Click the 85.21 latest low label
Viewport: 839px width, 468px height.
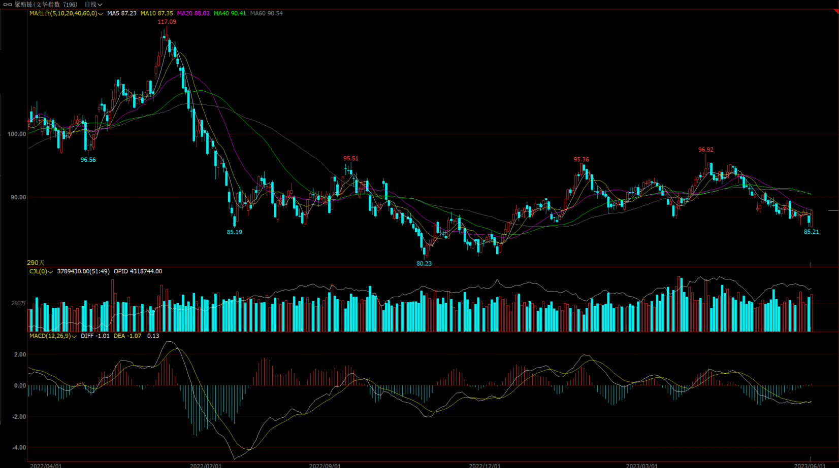pos(812,232)
